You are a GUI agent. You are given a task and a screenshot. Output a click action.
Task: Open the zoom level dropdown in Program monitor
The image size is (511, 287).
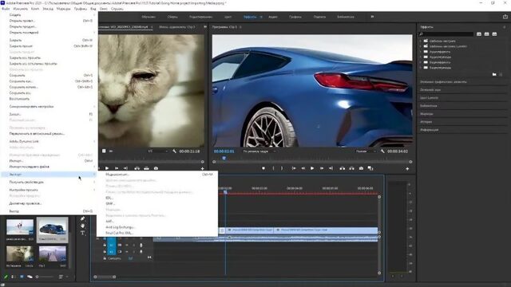click(x=259, y=151)
